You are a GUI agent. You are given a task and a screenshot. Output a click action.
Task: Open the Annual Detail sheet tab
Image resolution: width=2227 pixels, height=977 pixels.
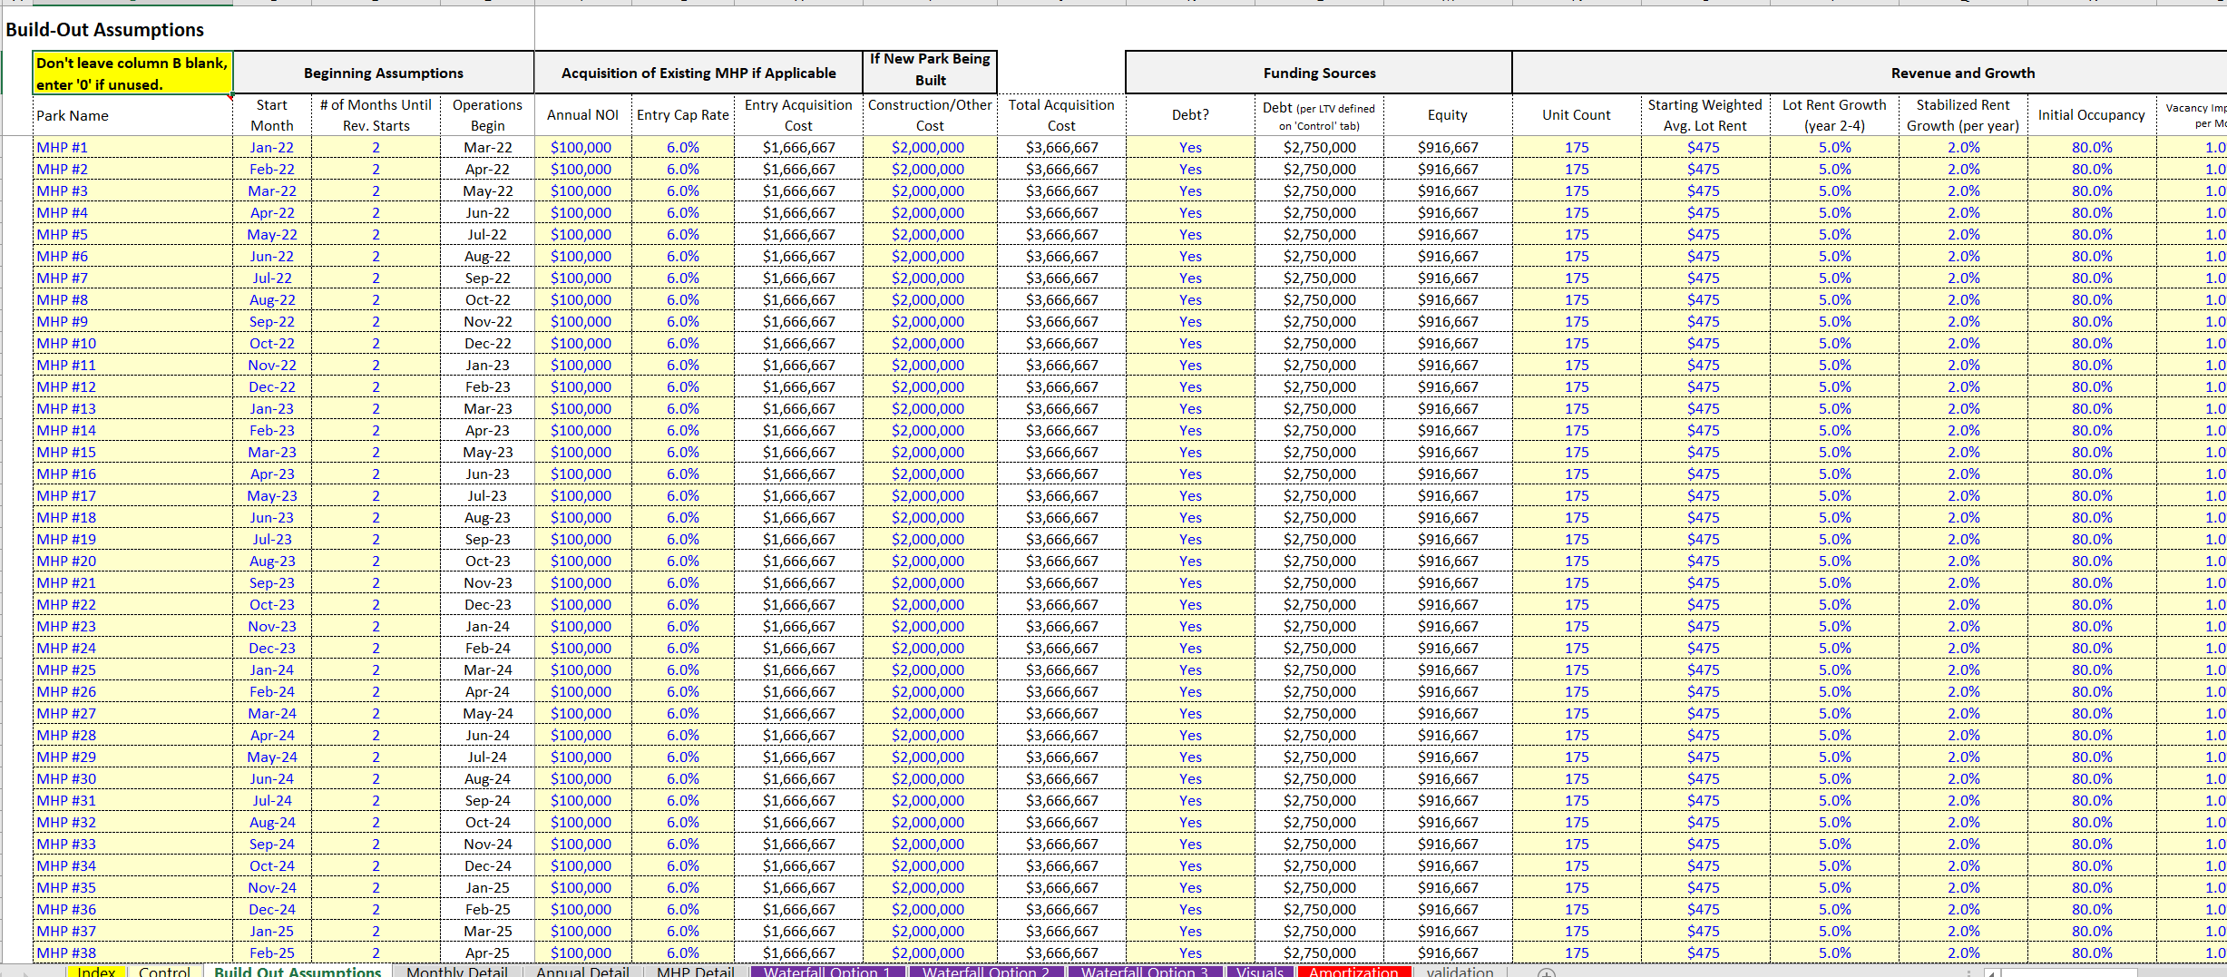582,972
